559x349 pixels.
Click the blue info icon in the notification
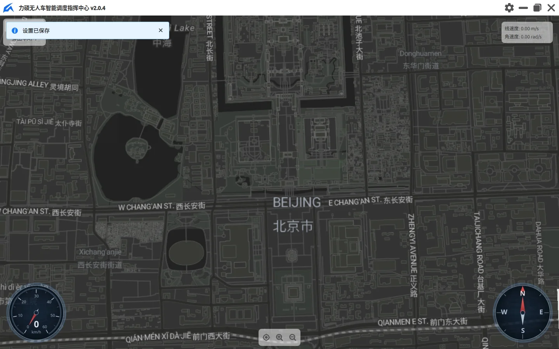tap(15, 30)
